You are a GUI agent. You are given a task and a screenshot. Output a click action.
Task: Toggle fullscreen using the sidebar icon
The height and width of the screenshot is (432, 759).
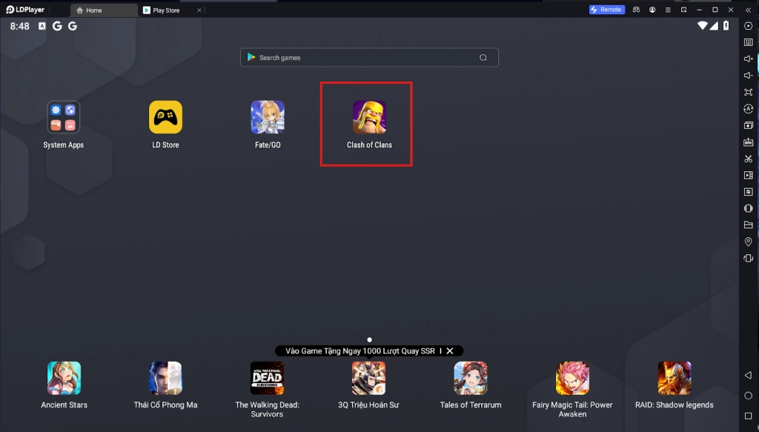pos(749,92)
